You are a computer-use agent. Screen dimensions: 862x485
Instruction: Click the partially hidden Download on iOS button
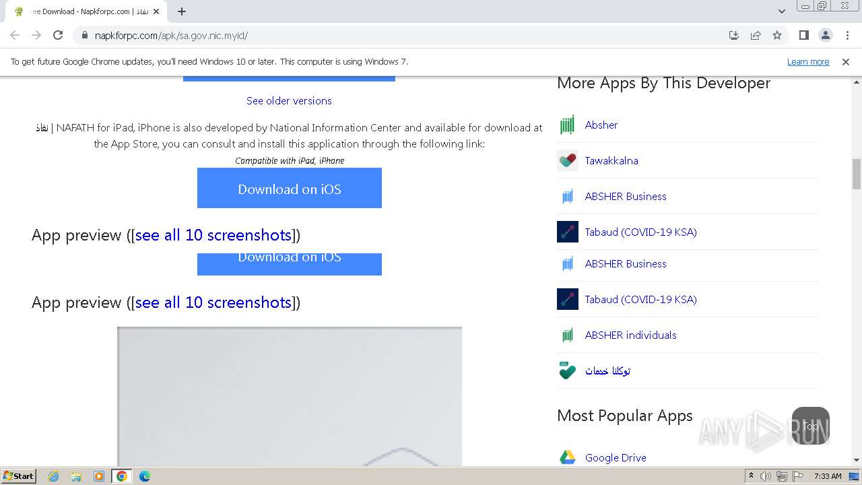pyautogui.click(x=290, y=264)
